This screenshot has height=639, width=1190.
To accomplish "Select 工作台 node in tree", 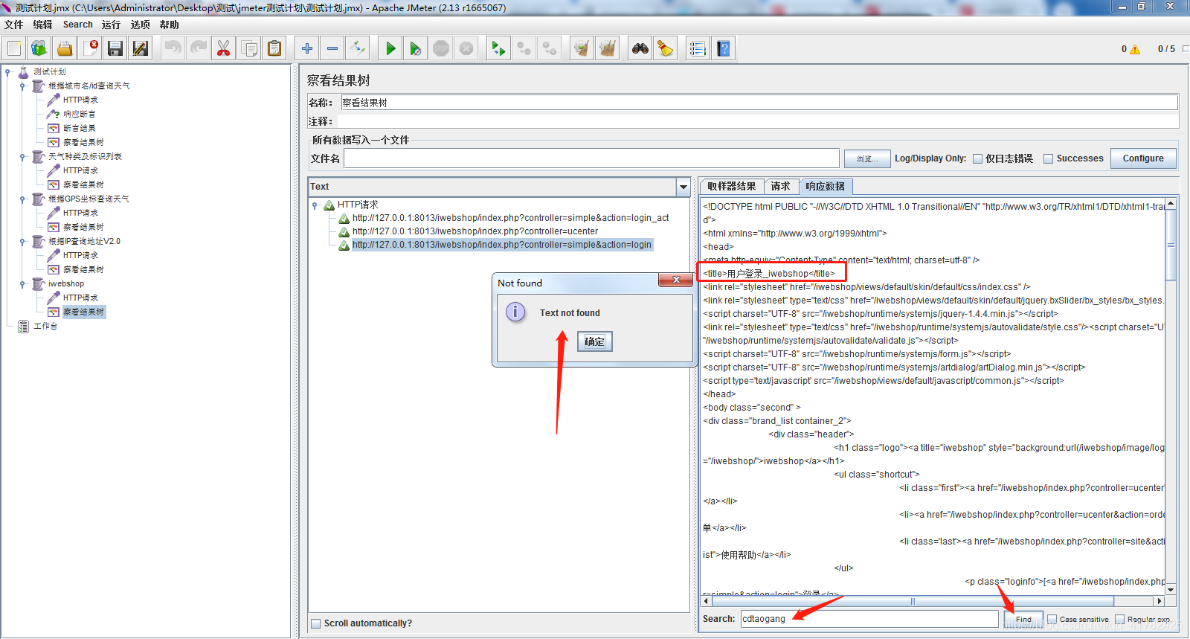I will click(45, 327).
